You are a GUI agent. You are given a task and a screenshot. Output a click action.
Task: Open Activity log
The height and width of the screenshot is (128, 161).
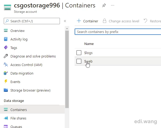19,39
